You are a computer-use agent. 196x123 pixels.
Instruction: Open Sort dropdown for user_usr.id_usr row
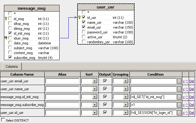(95, 113)
